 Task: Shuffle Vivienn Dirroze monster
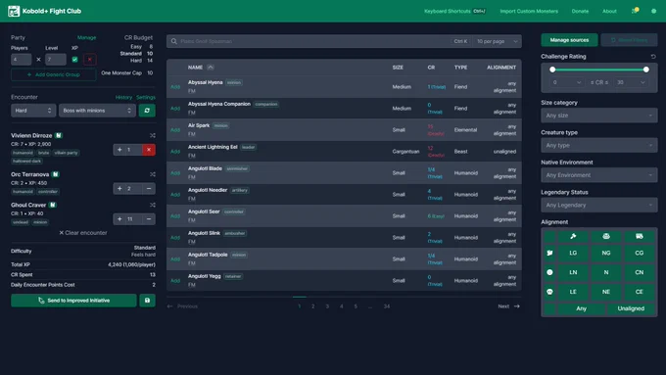153,135
